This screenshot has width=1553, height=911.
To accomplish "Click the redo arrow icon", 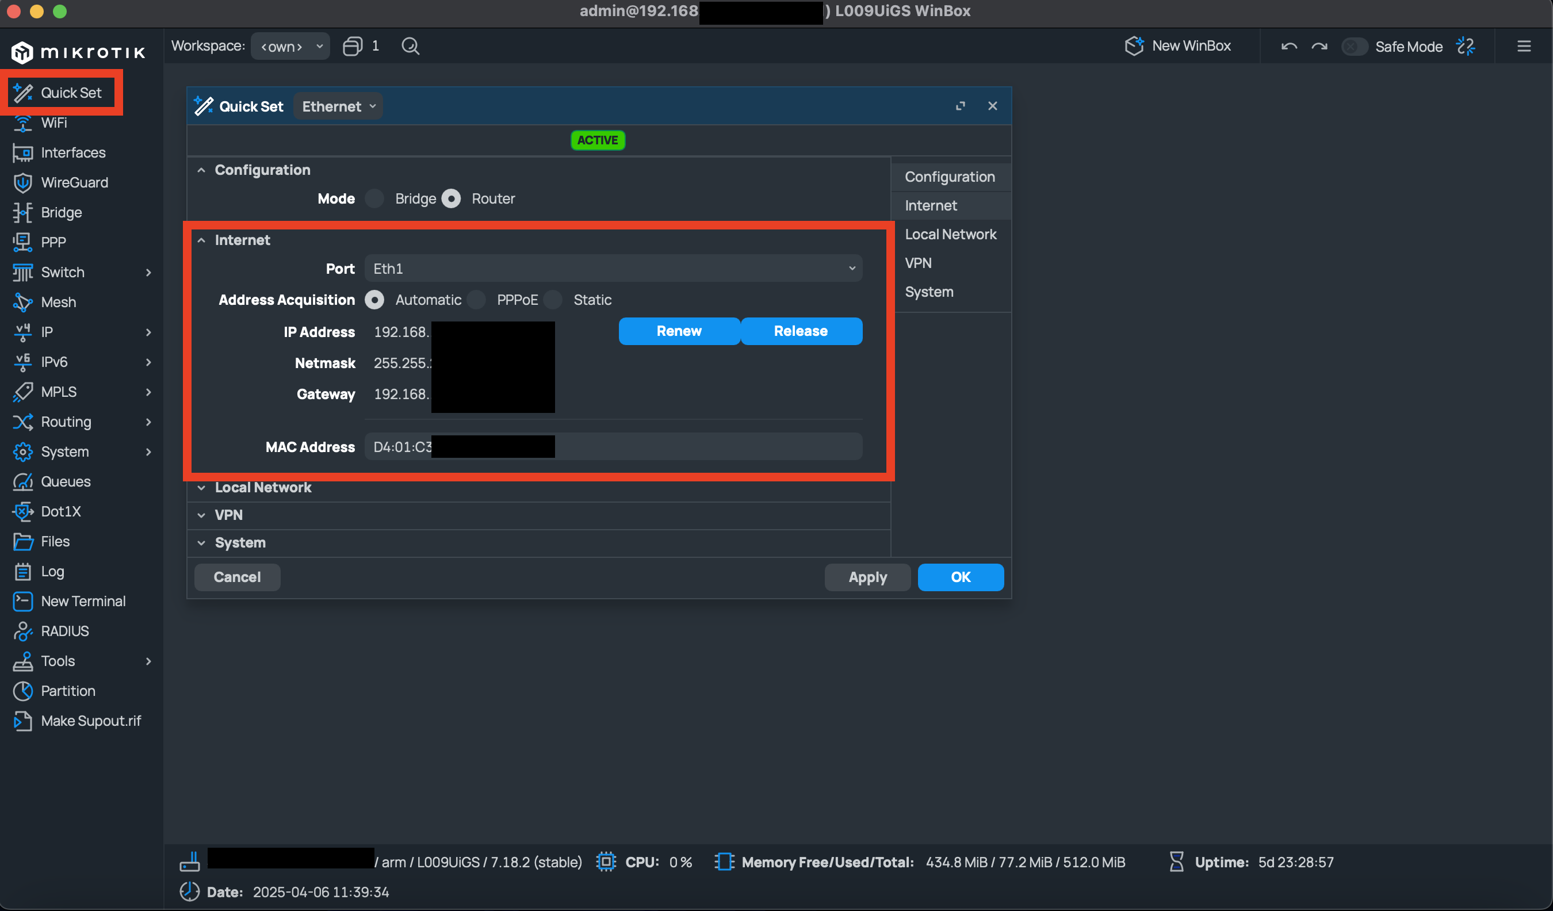I will [x=1319, y=46].
